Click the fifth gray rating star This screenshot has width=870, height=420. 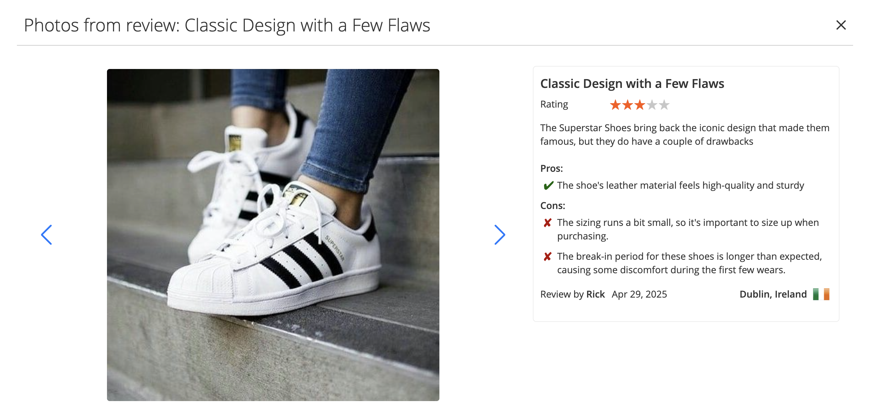click(x=664, y=105)
